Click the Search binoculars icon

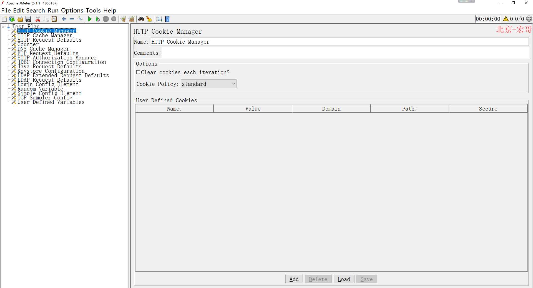point(141,19)
